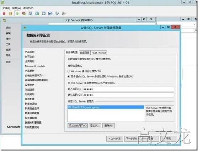Switch to the FILESTREAM tab
The image size is (198, 151).
click(98, 52)
